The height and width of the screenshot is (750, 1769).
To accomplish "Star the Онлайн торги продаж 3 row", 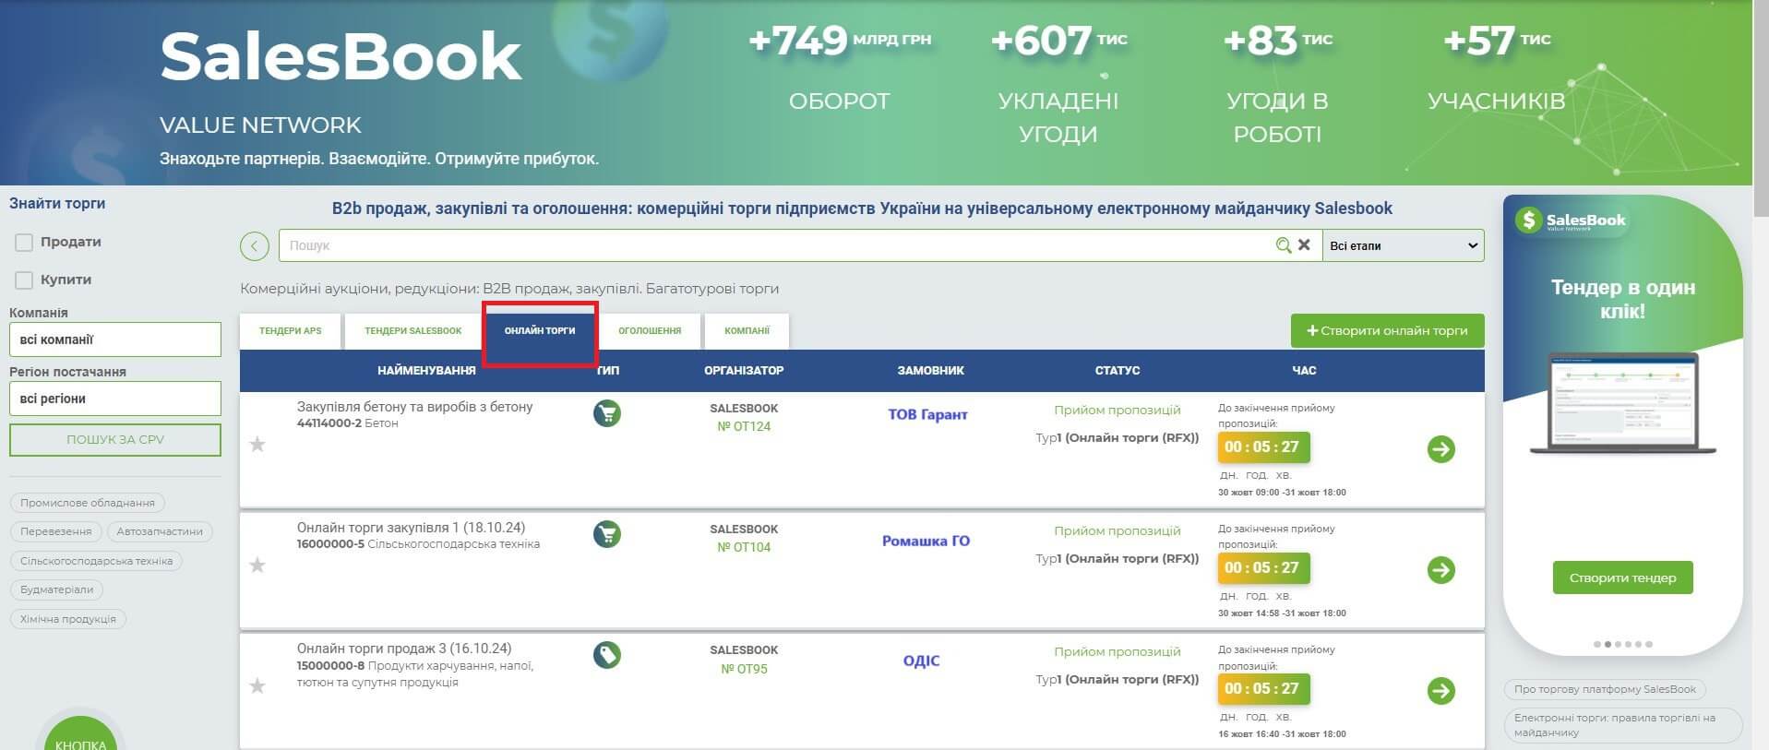I will (257, 686).
